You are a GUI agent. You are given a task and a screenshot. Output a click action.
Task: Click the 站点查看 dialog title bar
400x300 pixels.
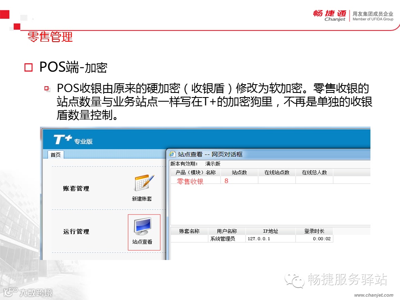coord(268,154)
